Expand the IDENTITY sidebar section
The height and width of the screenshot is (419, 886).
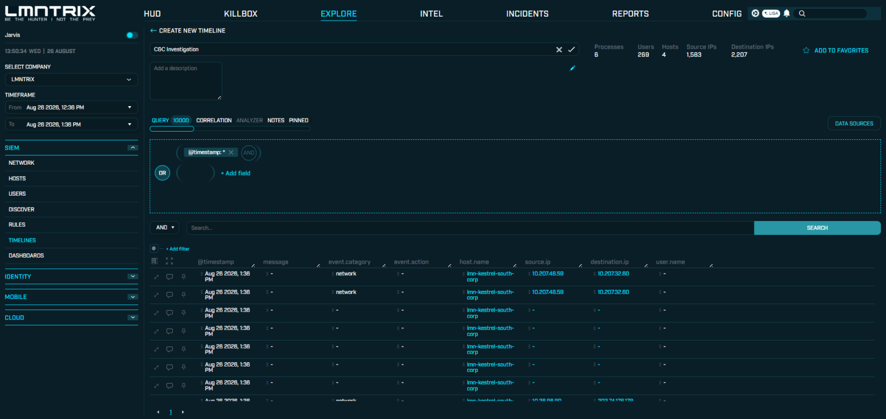71,276
